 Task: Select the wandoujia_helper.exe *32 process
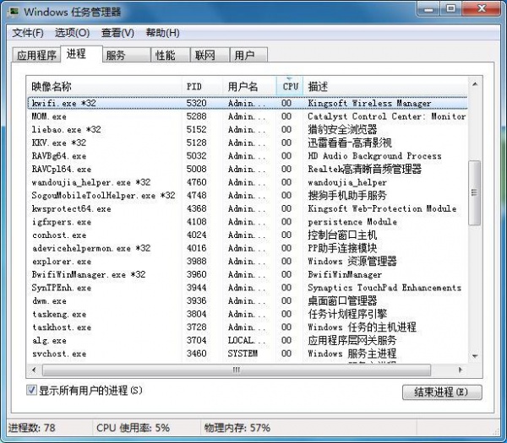[248, 182]
